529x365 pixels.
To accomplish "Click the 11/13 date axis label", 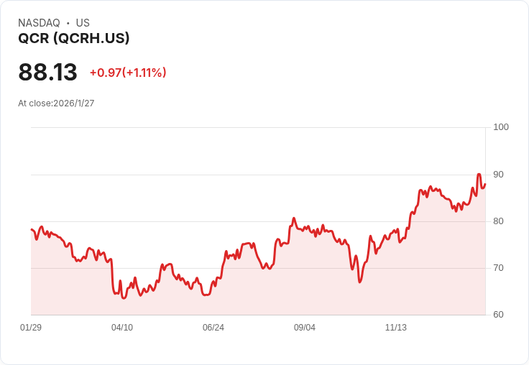I will 396,328.
